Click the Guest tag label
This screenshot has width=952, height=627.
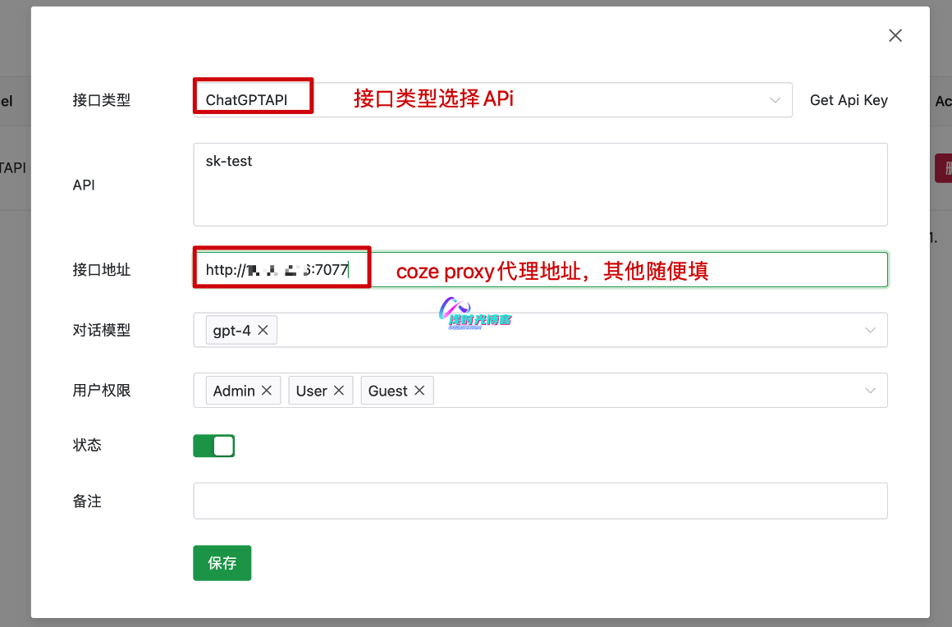pos(387,391)
